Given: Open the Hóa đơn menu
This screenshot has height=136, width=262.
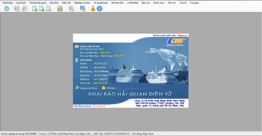Looking at the screenshot, I should click(x=54, y=3).
